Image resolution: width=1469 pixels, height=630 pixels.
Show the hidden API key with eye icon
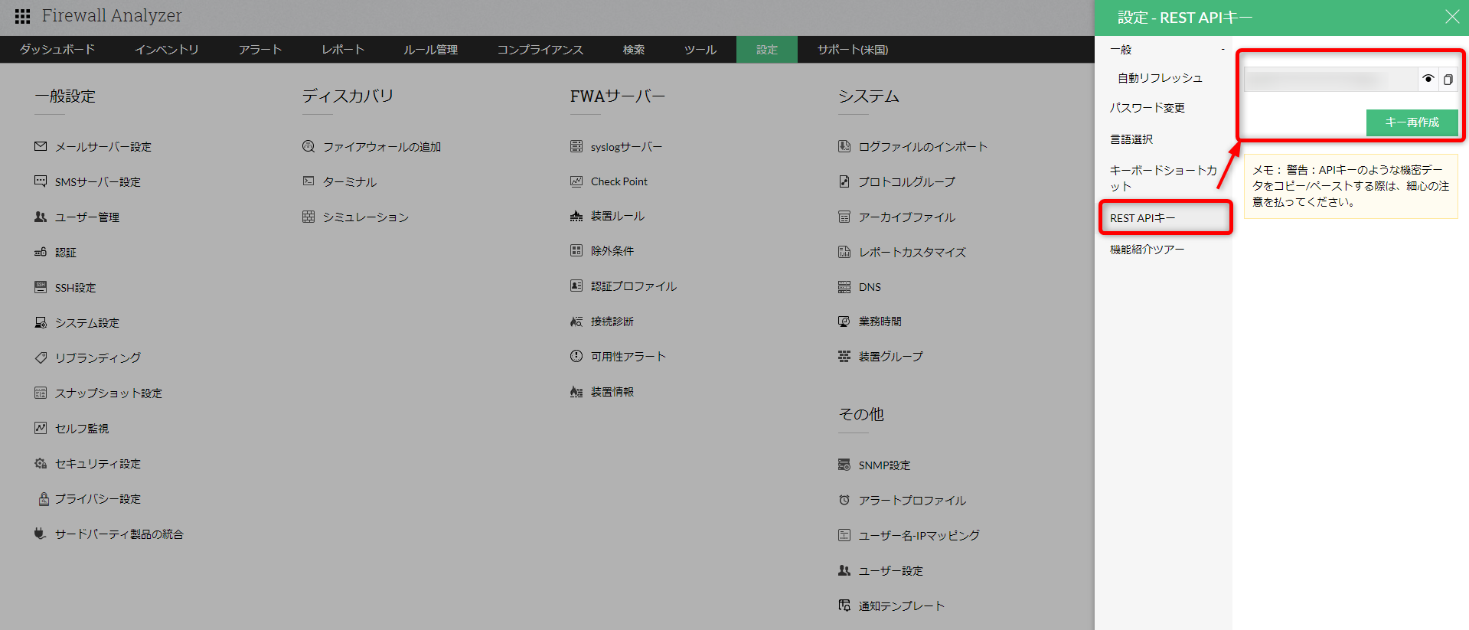[1428, 79]
